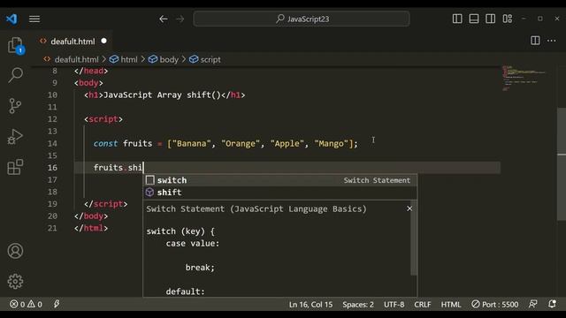Open notifications bell in status bar
Image resolution: width=566 pixels, height=318 pixels.
[x=552, y=304]
